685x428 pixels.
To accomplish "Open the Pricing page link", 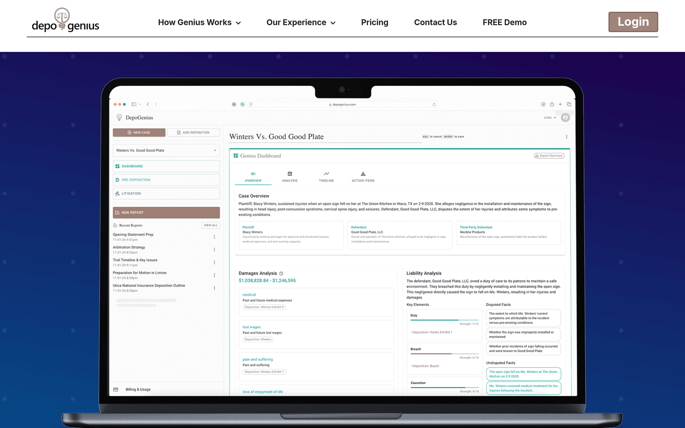I will (x=375, y=22).
